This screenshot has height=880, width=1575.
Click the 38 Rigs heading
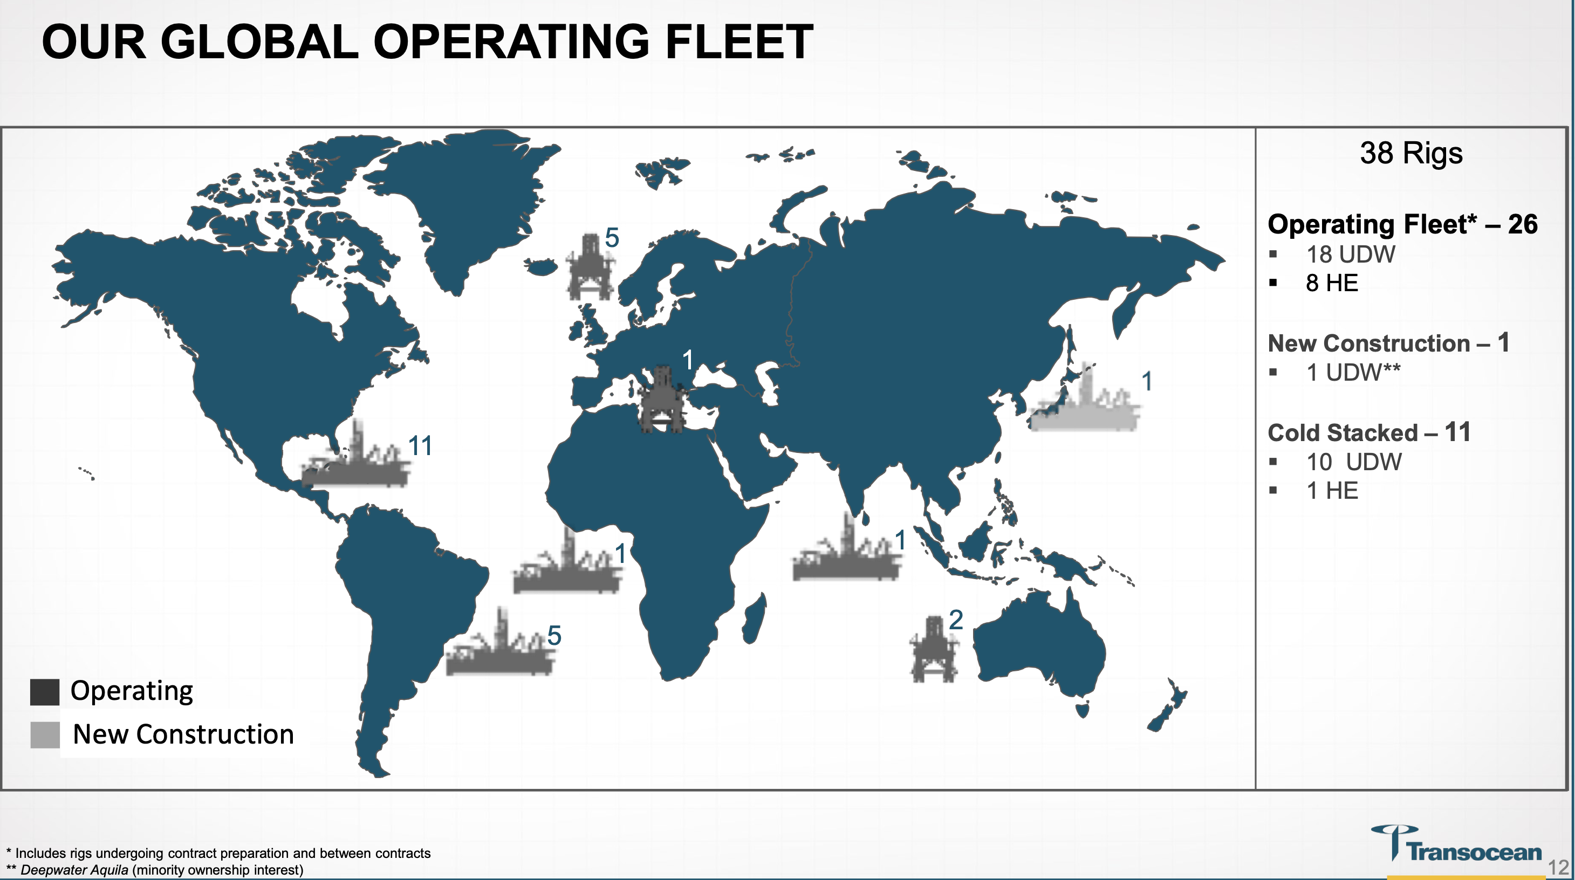pyautogui.click(x=1411, y=153)
